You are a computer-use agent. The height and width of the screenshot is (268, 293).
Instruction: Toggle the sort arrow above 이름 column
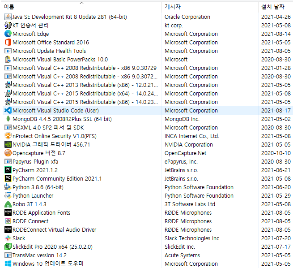81,3
